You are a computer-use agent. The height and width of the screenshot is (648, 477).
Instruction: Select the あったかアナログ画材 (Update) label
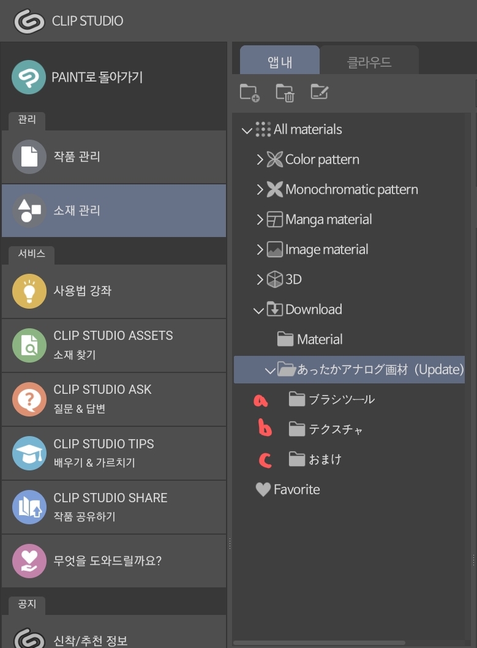click(x=381, y=369)
